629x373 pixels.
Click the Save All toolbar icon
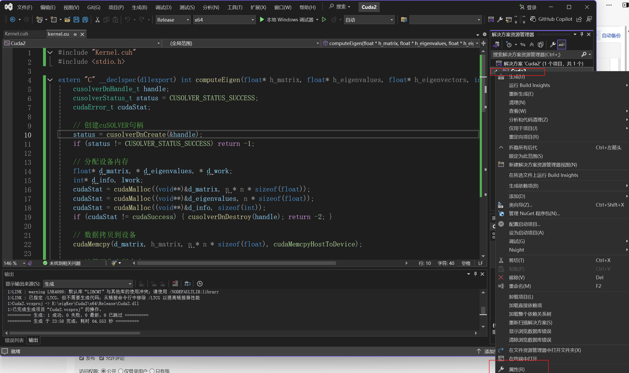[x=85, y=20]
